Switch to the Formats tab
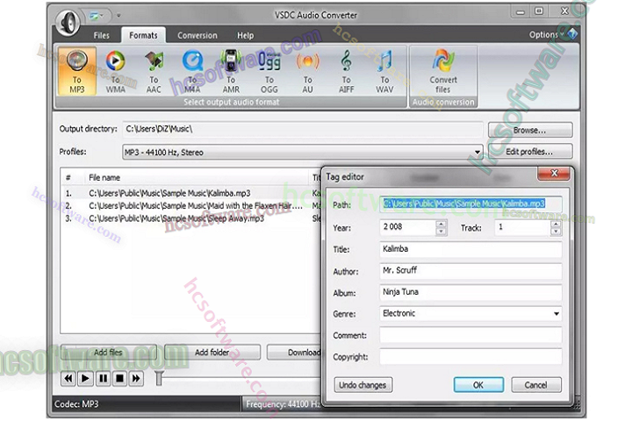 tap(143, 35)
